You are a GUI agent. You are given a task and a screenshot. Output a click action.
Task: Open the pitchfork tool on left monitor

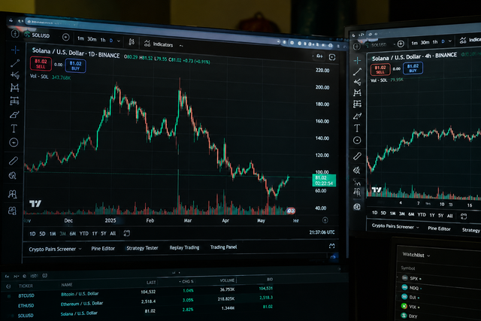15,75
